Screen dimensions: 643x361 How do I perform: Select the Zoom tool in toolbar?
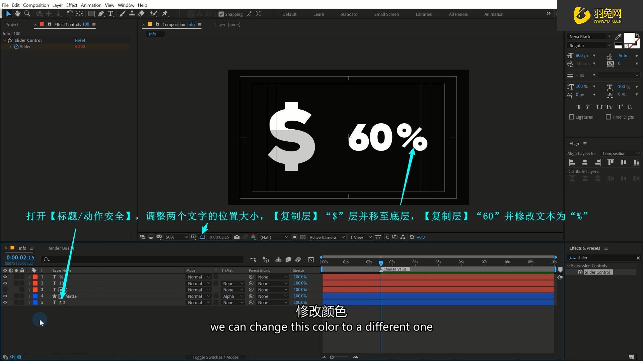tap(27, 14)
